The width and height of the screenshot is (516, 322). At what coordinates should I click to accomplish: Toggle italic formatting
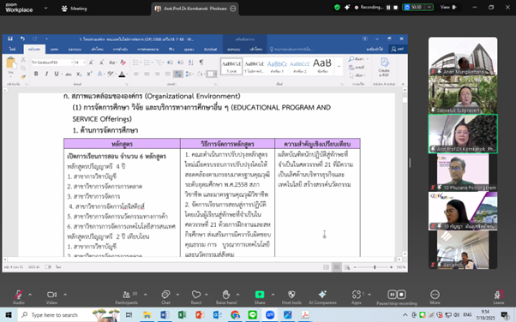[46, 74]
